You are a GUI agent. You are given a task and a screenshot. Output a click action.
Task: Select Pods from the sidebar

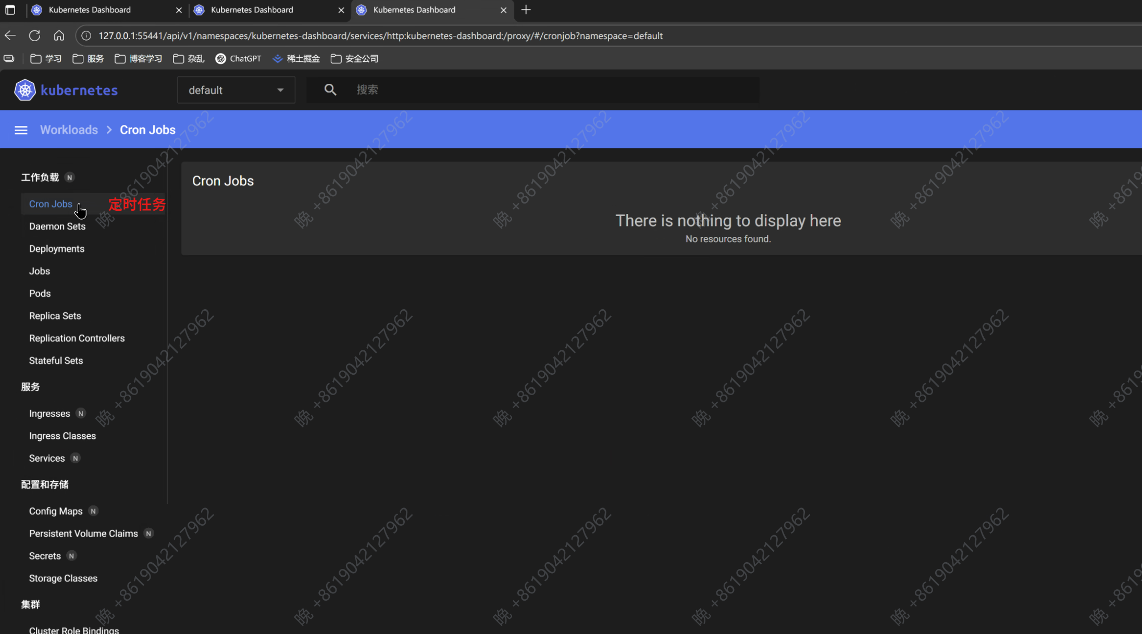40,294
